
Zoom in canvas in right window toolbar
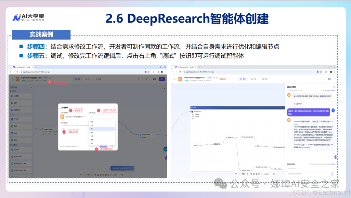click(x=247, y=174)
